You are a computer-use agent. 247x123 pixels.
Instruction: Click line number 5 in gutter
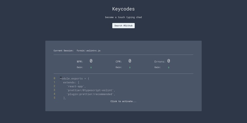tap(54, 98)
